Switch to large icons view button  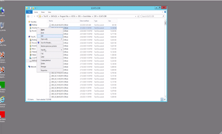(x=165, y=99)
